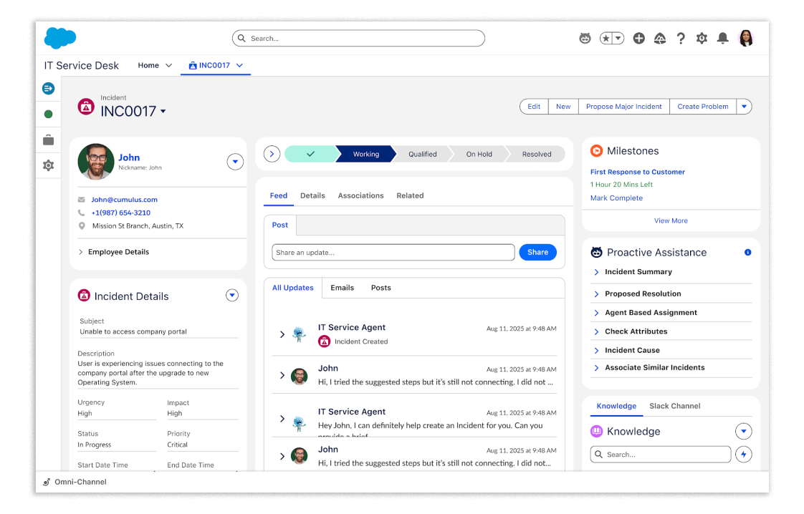Open the INC0017 tab dropdown chevron

click(239, 66)
